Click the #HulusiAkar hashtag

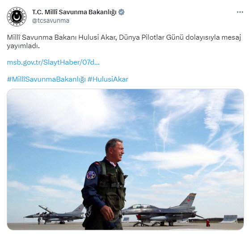(108, 79)
